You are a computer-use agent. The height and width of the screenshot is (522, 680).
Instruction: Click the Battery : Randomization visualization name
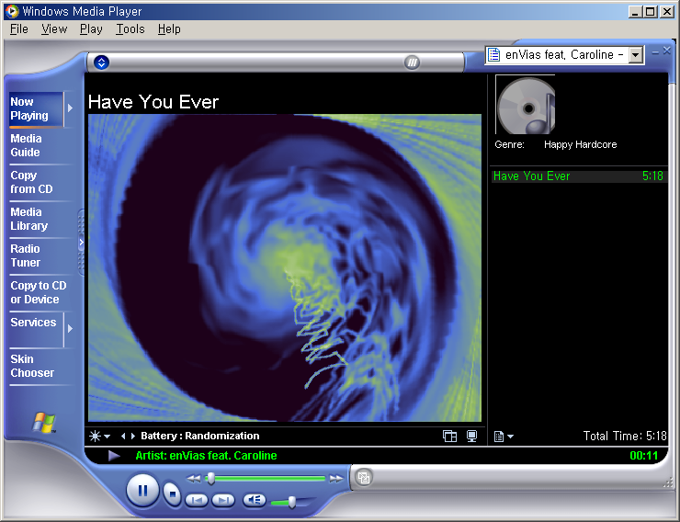[200, 436]
